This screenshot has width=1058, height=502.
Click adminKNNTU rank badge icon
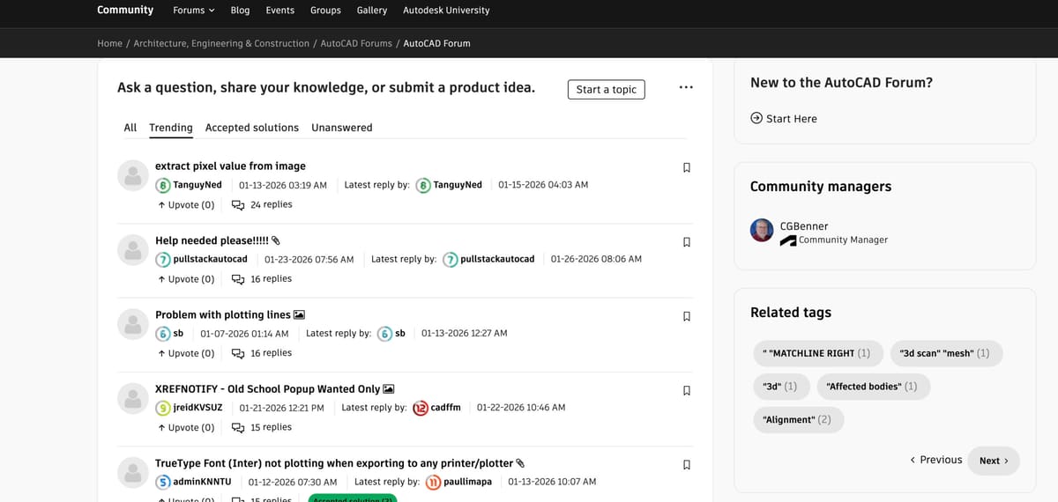click(x=163, y=482)
